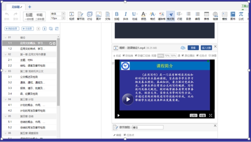The image size is (251, 142).
Task: Open the 宋体 font family dropdown
Action: (57, 14)
